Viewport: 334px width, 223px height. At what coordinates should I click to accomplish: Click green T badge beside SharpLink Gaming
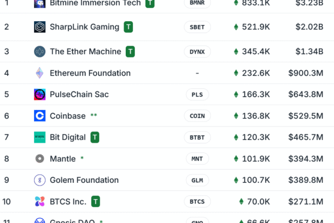pos(129,27)
